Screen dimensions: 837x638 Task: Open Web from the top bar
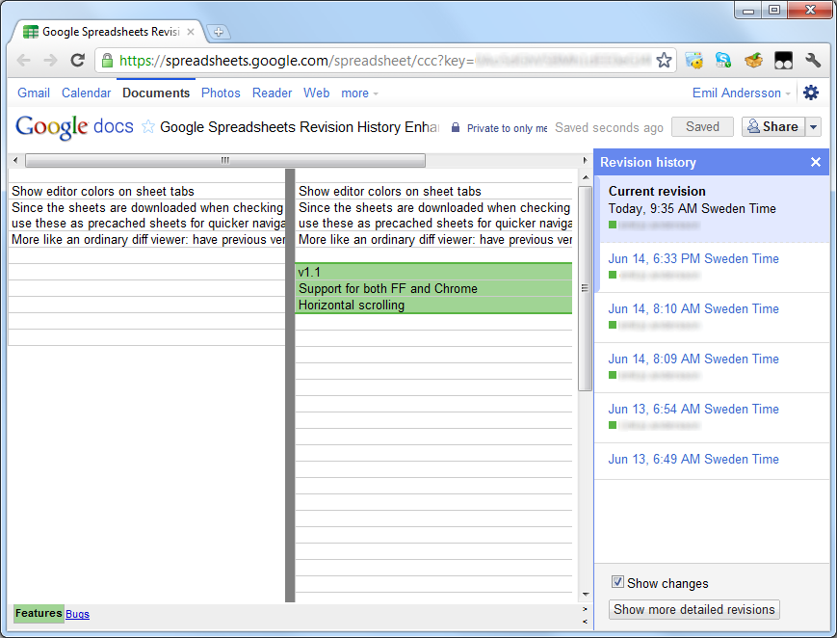pos(317,93)
